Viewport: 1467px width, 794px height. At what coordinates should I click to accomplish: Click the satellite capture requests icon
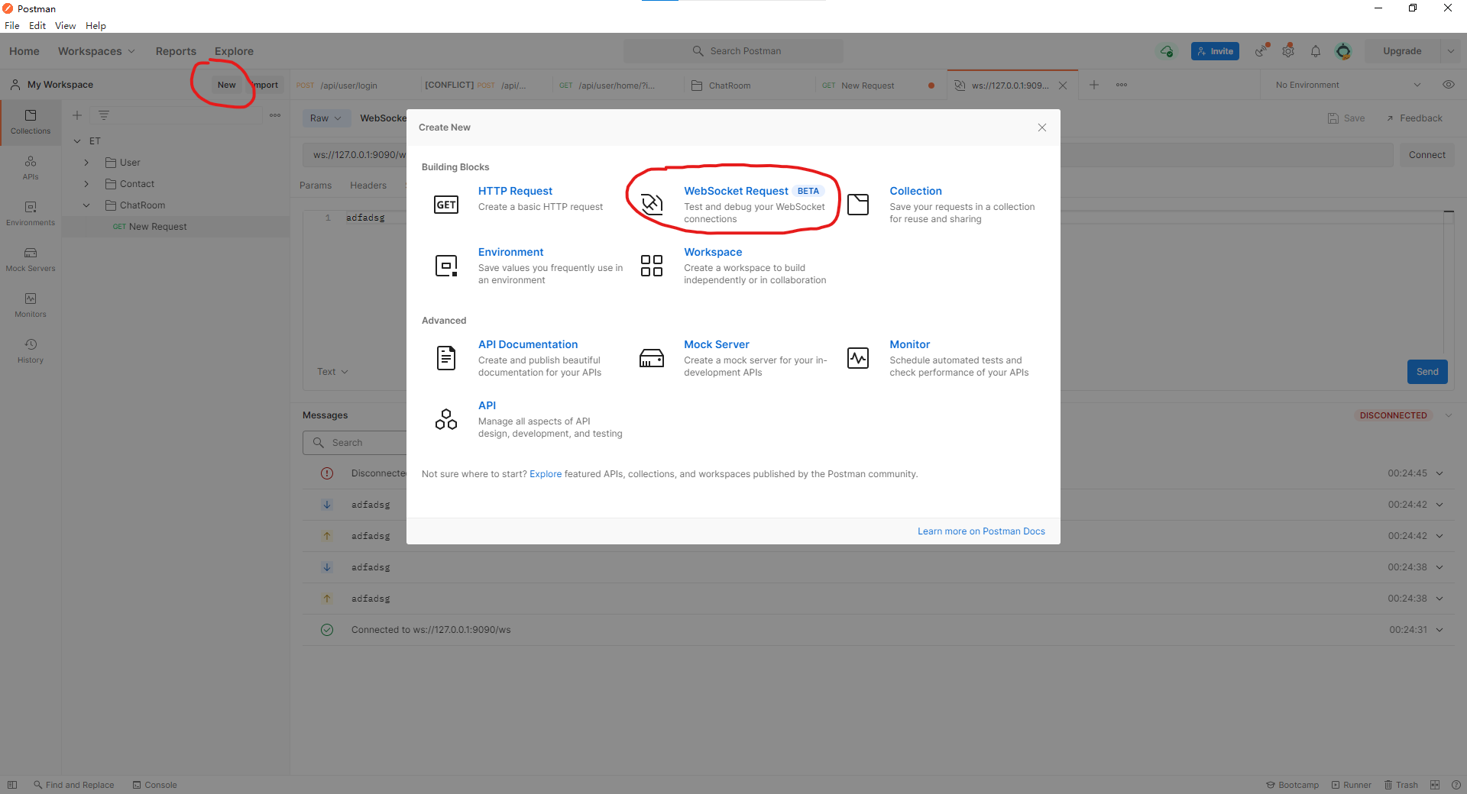click(x=1261, y=50)
